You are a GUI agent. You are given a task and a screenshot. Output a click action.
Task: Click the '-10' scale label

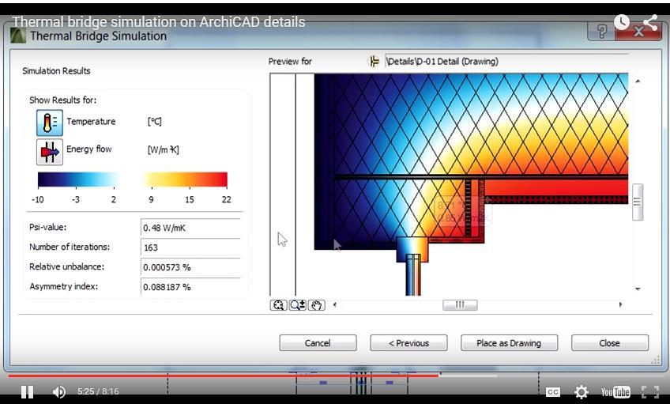38,200
